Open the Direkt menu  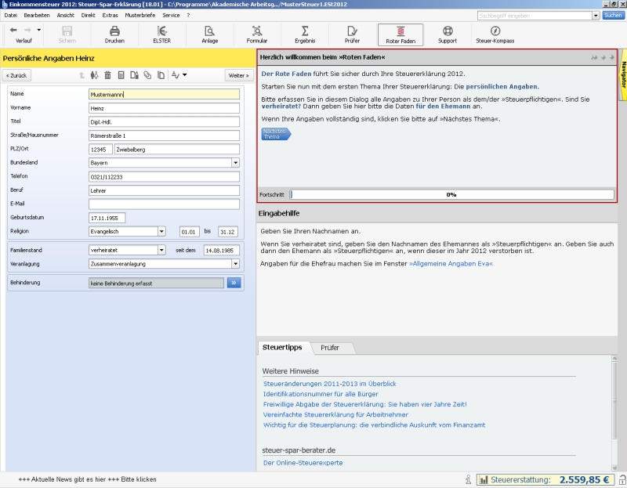click(89, 15)
